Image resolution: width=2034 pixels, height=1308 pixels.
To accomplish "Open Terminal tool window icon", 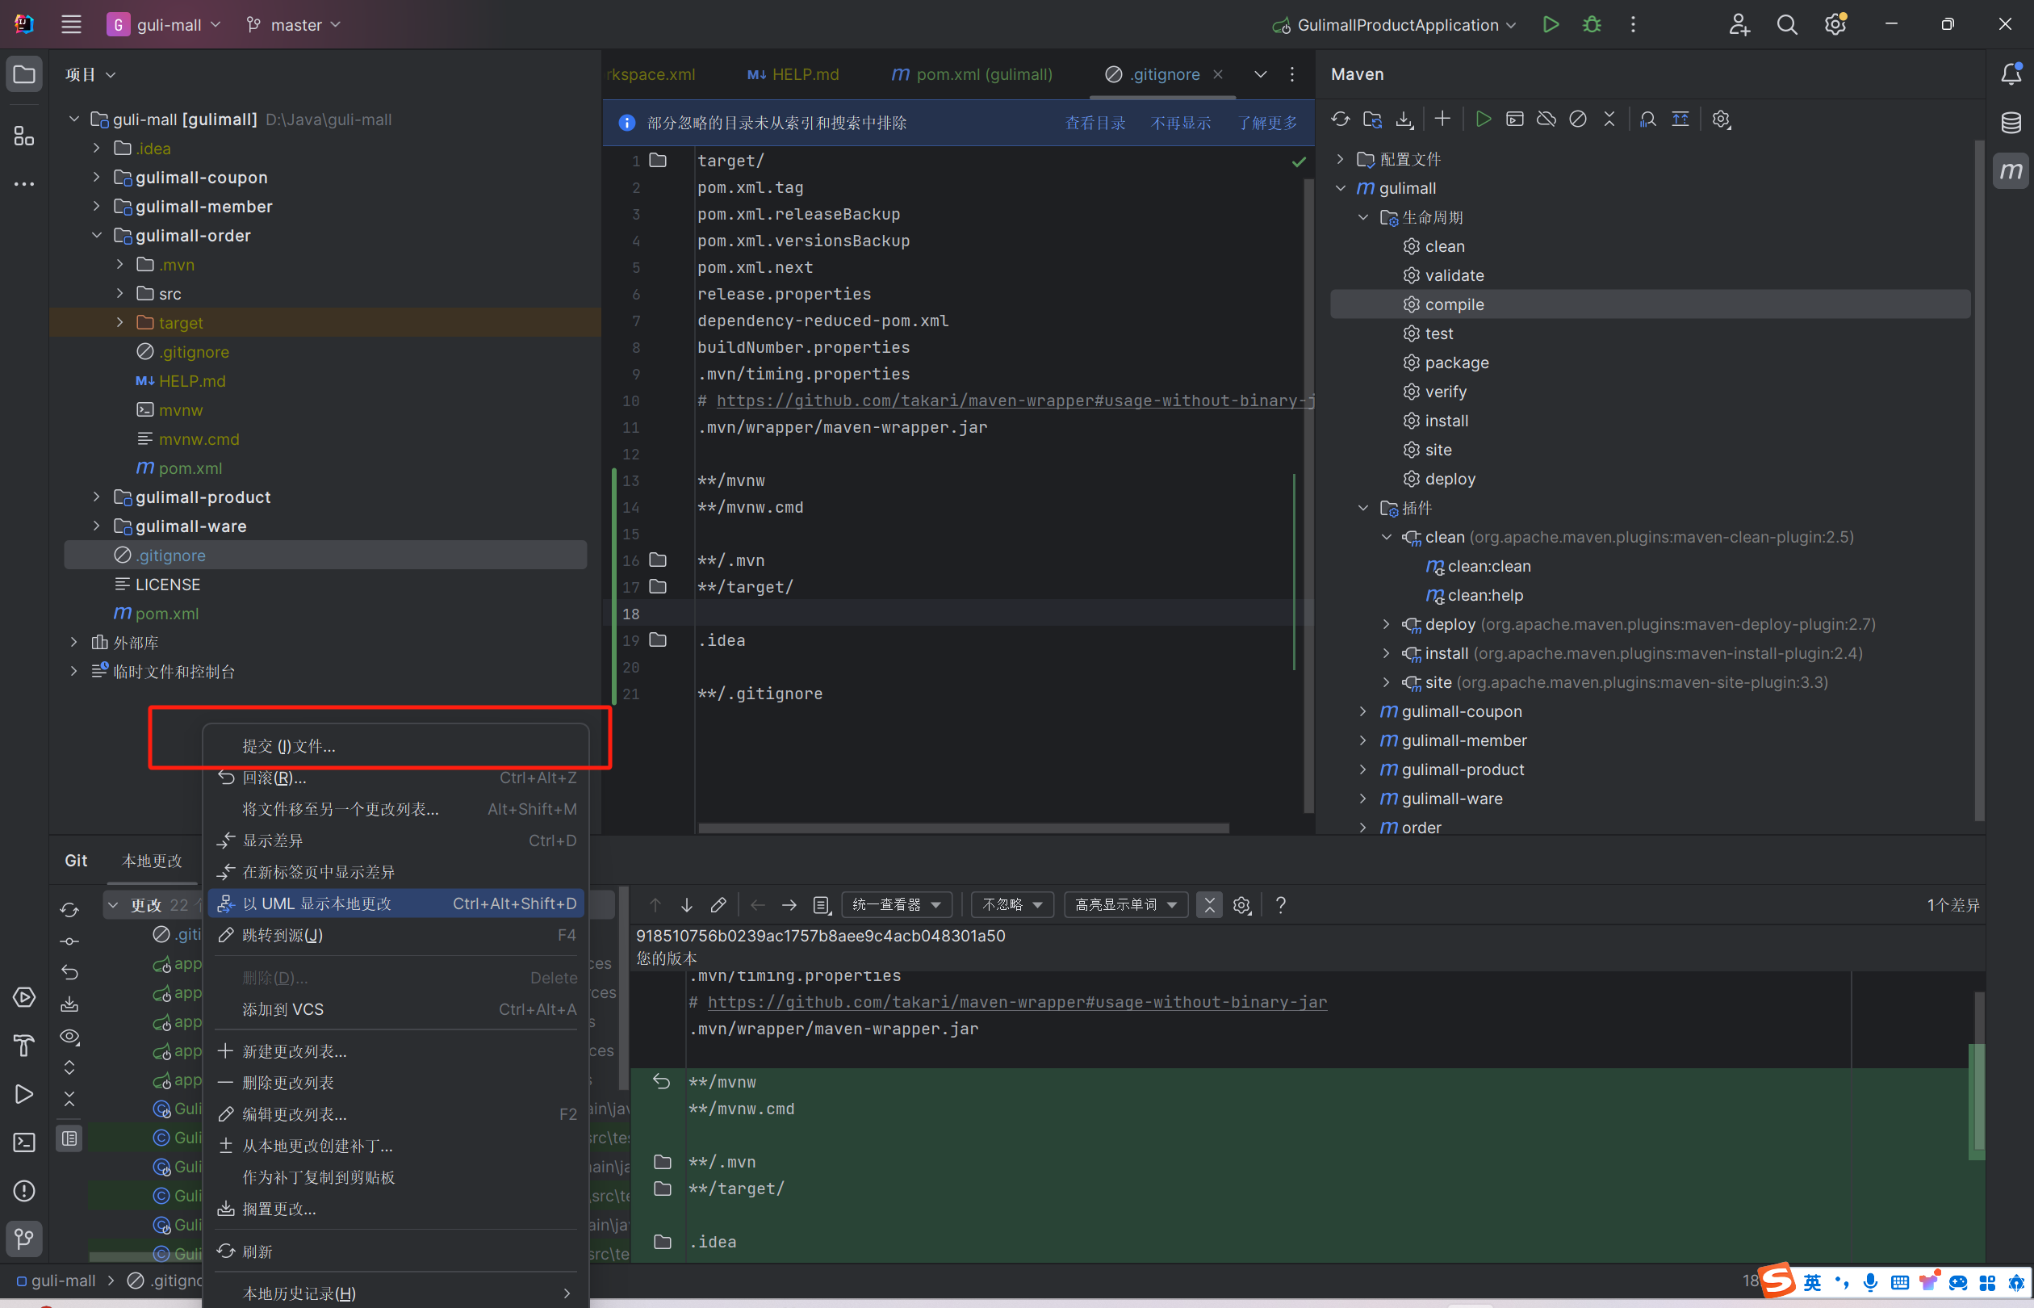I will point(23,1142).
